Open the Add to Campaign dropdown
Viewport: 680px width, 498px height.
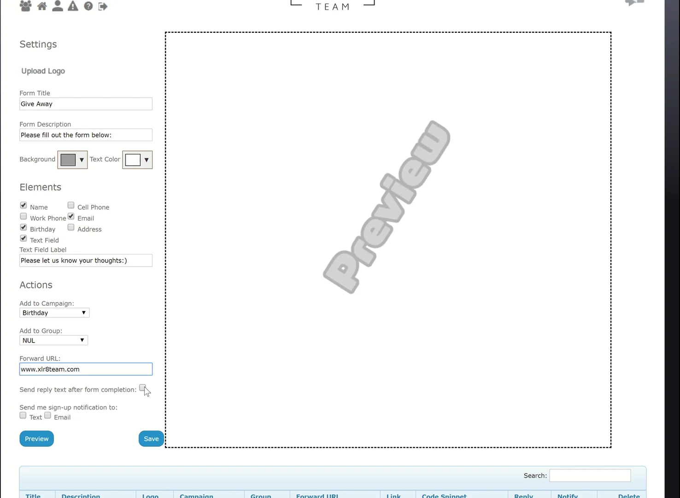[54, 313]
